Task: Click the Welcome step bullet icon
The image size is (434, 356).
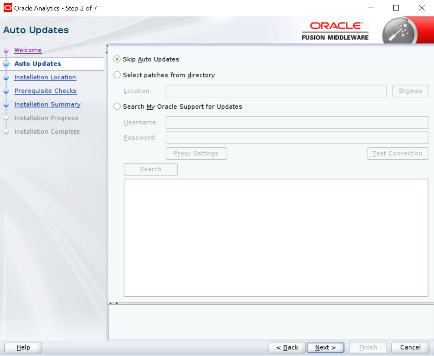Action: (x=6, y=50)
